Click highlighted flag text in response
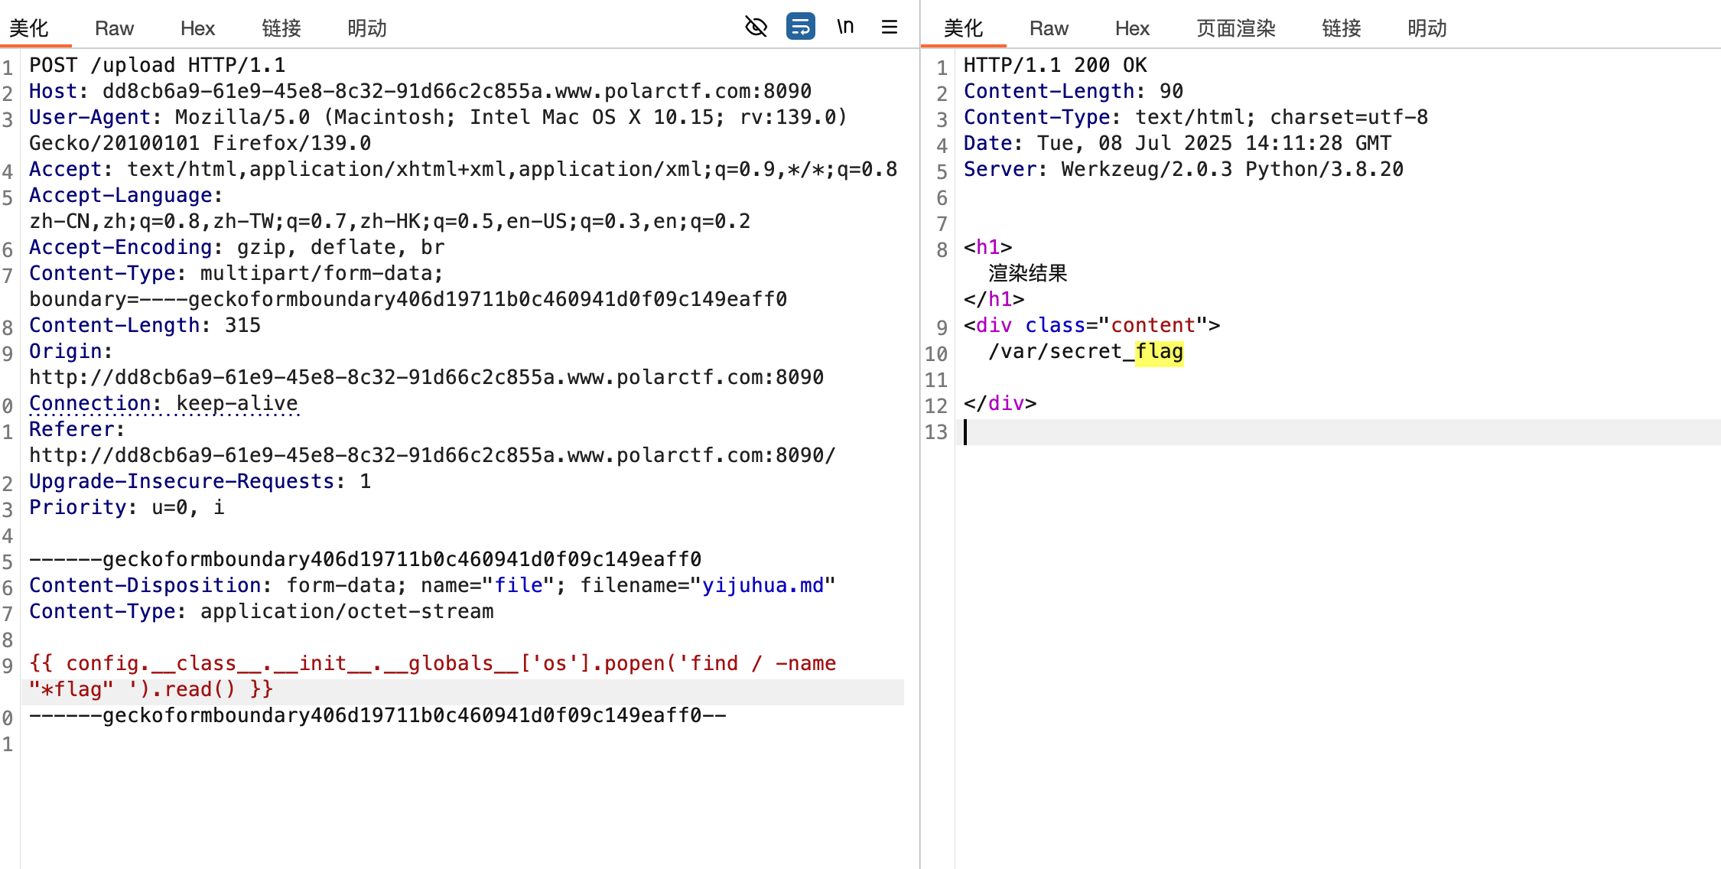1721x869 pixels. tap(1159, 352)
